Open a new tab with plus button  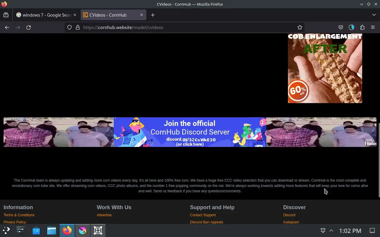[153, 15]
